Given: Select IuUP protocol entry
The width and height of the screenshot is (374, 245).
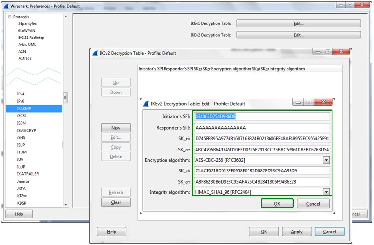Looking at the screenshot, I should [21, 167].
